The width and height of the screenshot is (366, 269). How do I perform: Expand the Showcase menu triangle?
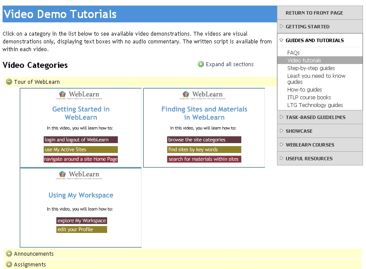[282, 131]
